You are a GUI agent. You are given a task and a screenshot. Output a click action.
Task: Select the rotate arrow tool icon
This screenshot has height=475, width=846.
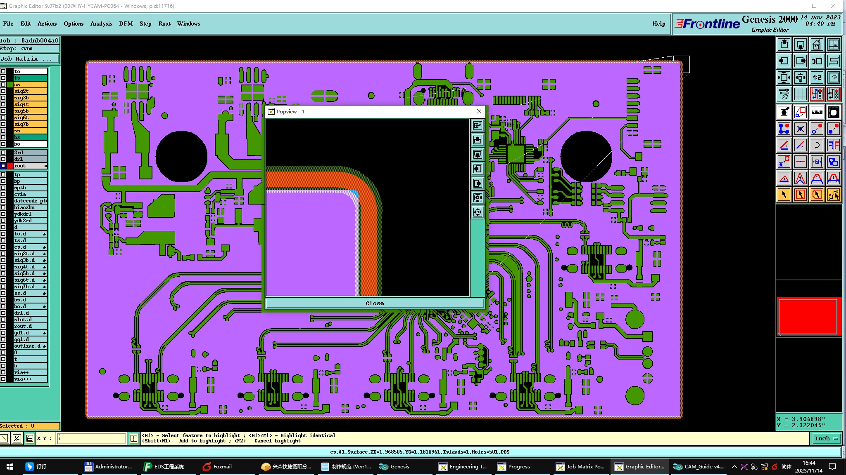(817, 145)
